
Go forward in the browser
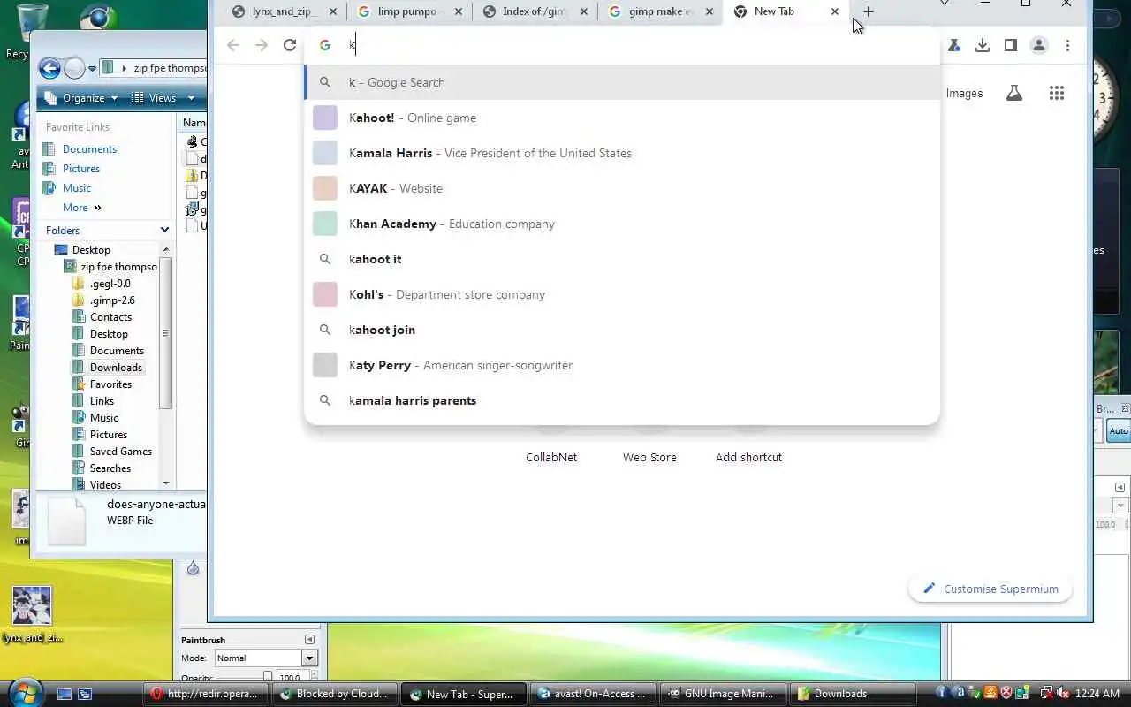(261, 45)
